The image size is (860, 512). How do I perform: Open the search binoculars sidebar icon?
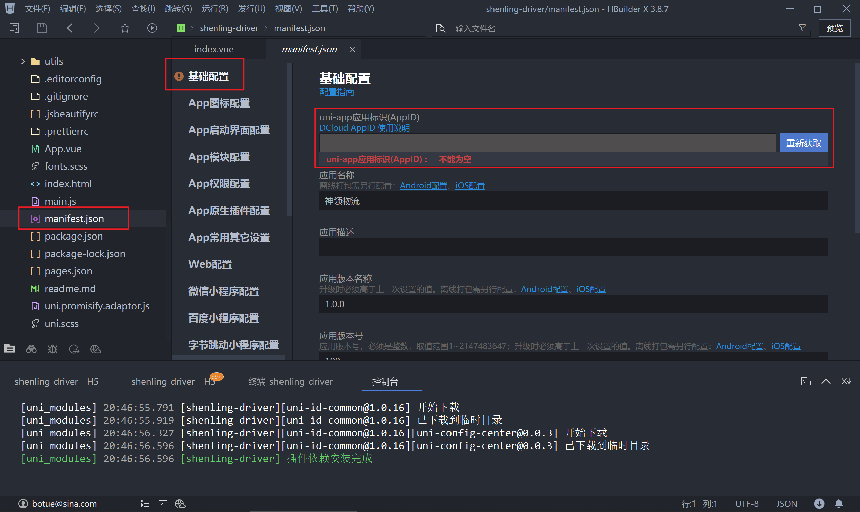click(x=31, y=349)
